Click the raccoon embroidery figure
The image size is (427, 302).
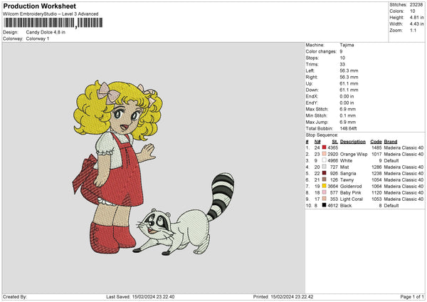pyautogui.click(x=185, y=214)
